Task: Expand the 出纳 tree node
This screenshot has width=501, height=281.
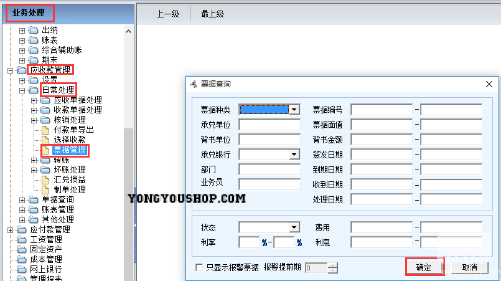Action: click(22, 31)
